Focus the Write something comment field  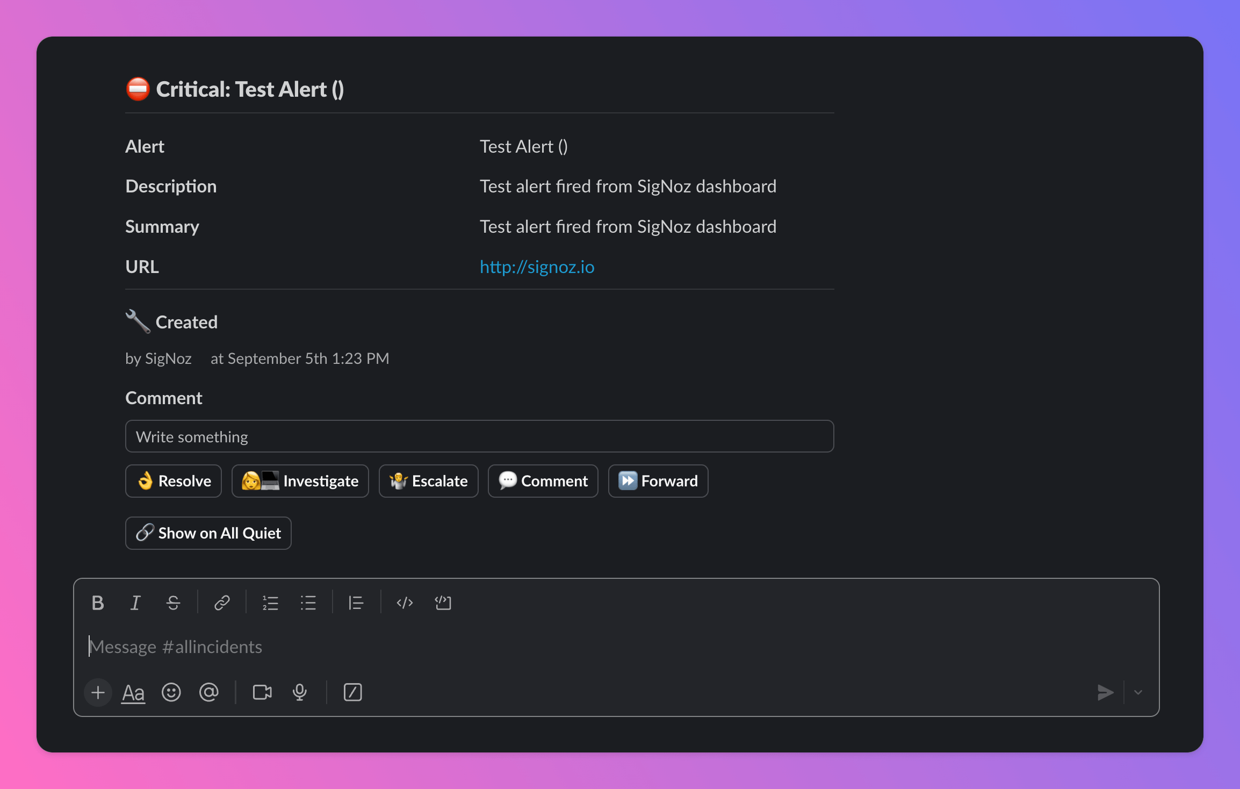pyautogui.click(x=479, y=436)
